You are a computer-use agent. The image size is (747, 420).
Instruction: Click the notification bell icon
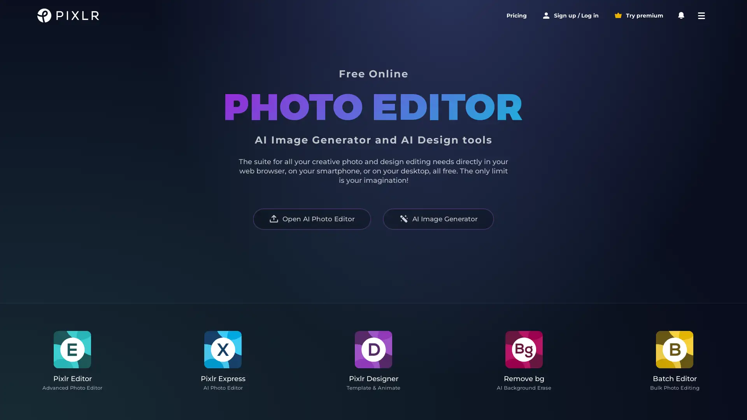point(681,16)
